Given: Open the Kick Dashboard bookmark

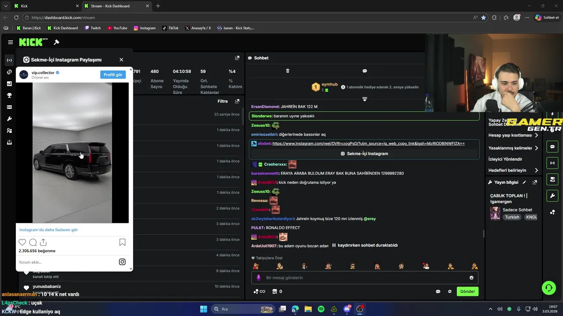Looking at the screenshot, I should click(x=62, y=28).
